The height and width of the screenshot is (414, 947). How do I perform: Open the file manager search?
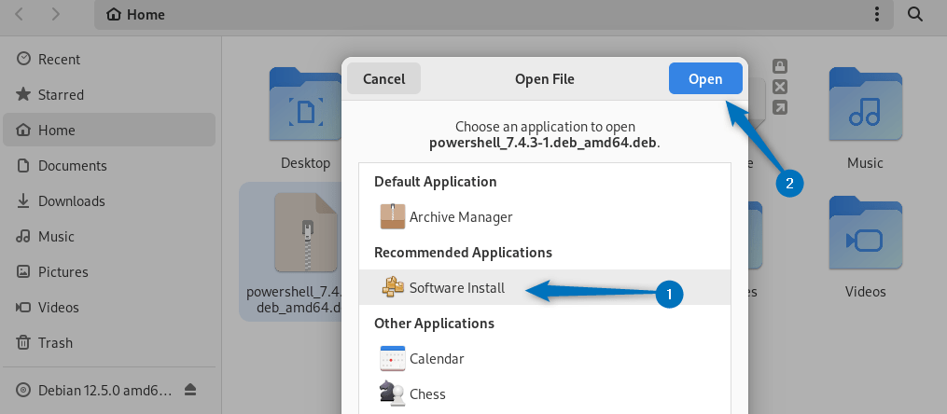tap(916, 14)
